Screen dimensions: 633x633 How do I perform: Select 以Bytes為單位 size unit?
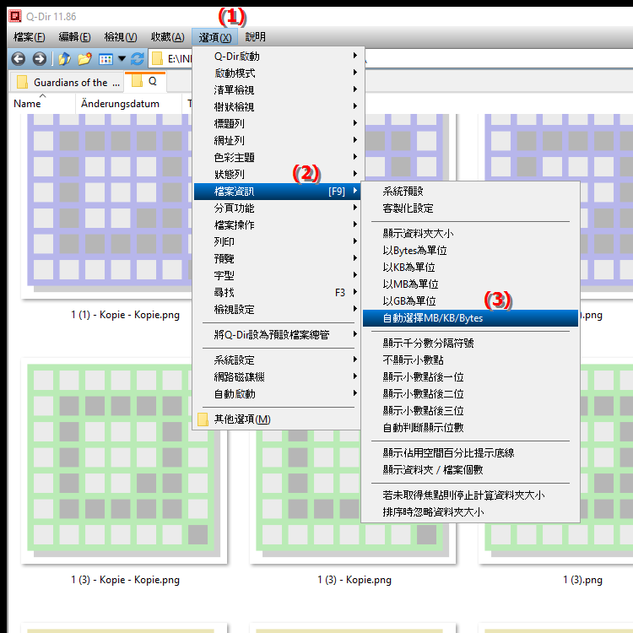(x=470, y=251)
